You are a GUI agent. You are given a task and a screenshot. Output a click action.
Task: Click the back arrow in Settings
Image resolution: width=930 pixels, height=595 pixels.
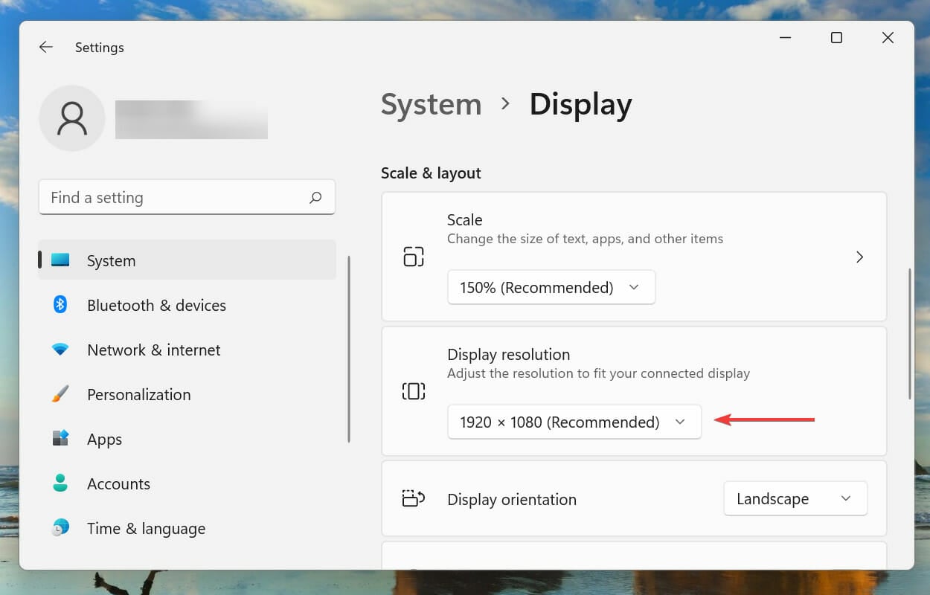pyautogui.click(x=46, y=47)
